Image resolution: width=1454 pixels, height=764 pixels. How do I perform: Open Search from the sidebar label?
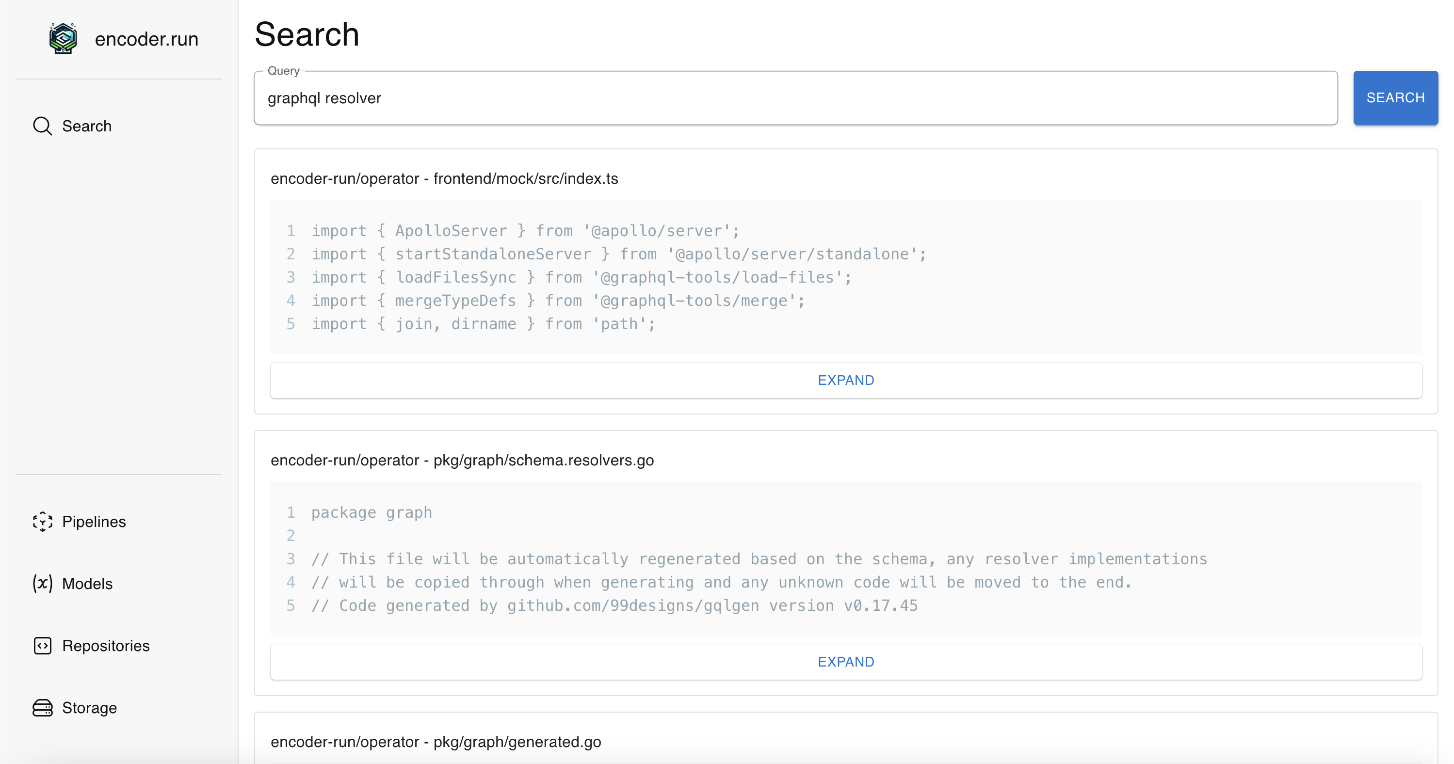[87, 126]
